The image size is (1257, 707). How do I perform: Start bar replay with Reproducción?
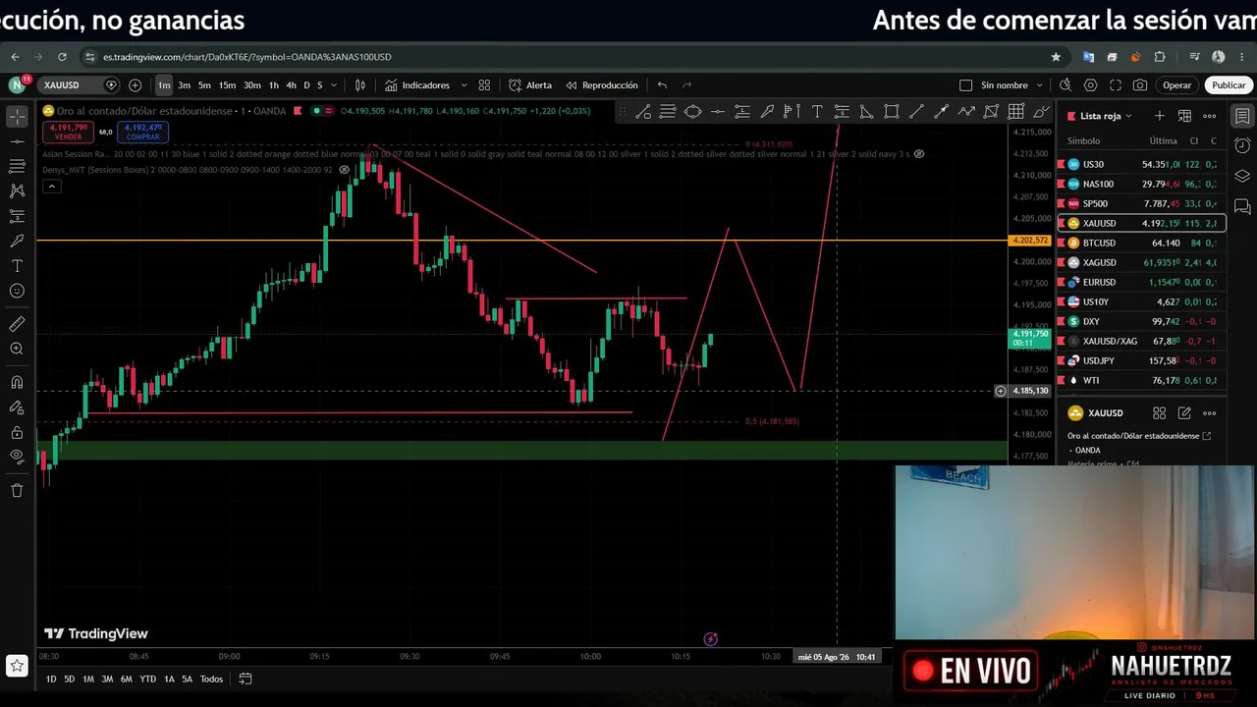(602, 85)
